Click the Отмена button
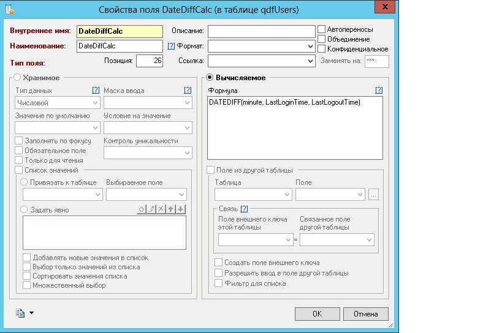The image size is (502, 333). click(365, 313)
